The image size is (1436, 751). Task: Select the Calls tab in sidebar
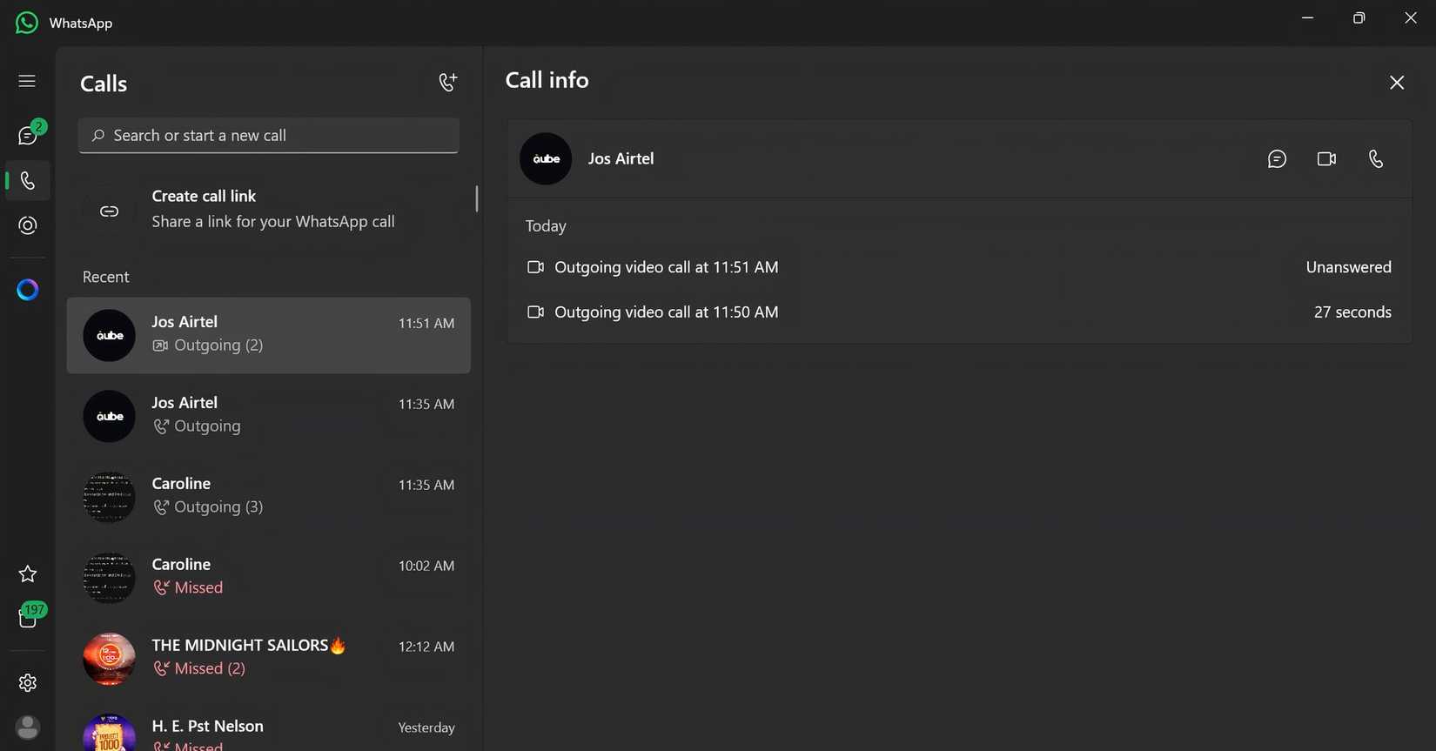pos(28,181)
